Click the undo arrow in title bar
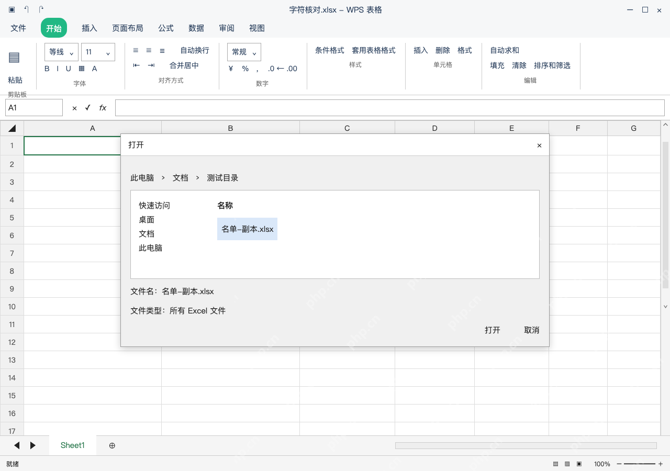This screenshot has width=670, height=471. 26,9
